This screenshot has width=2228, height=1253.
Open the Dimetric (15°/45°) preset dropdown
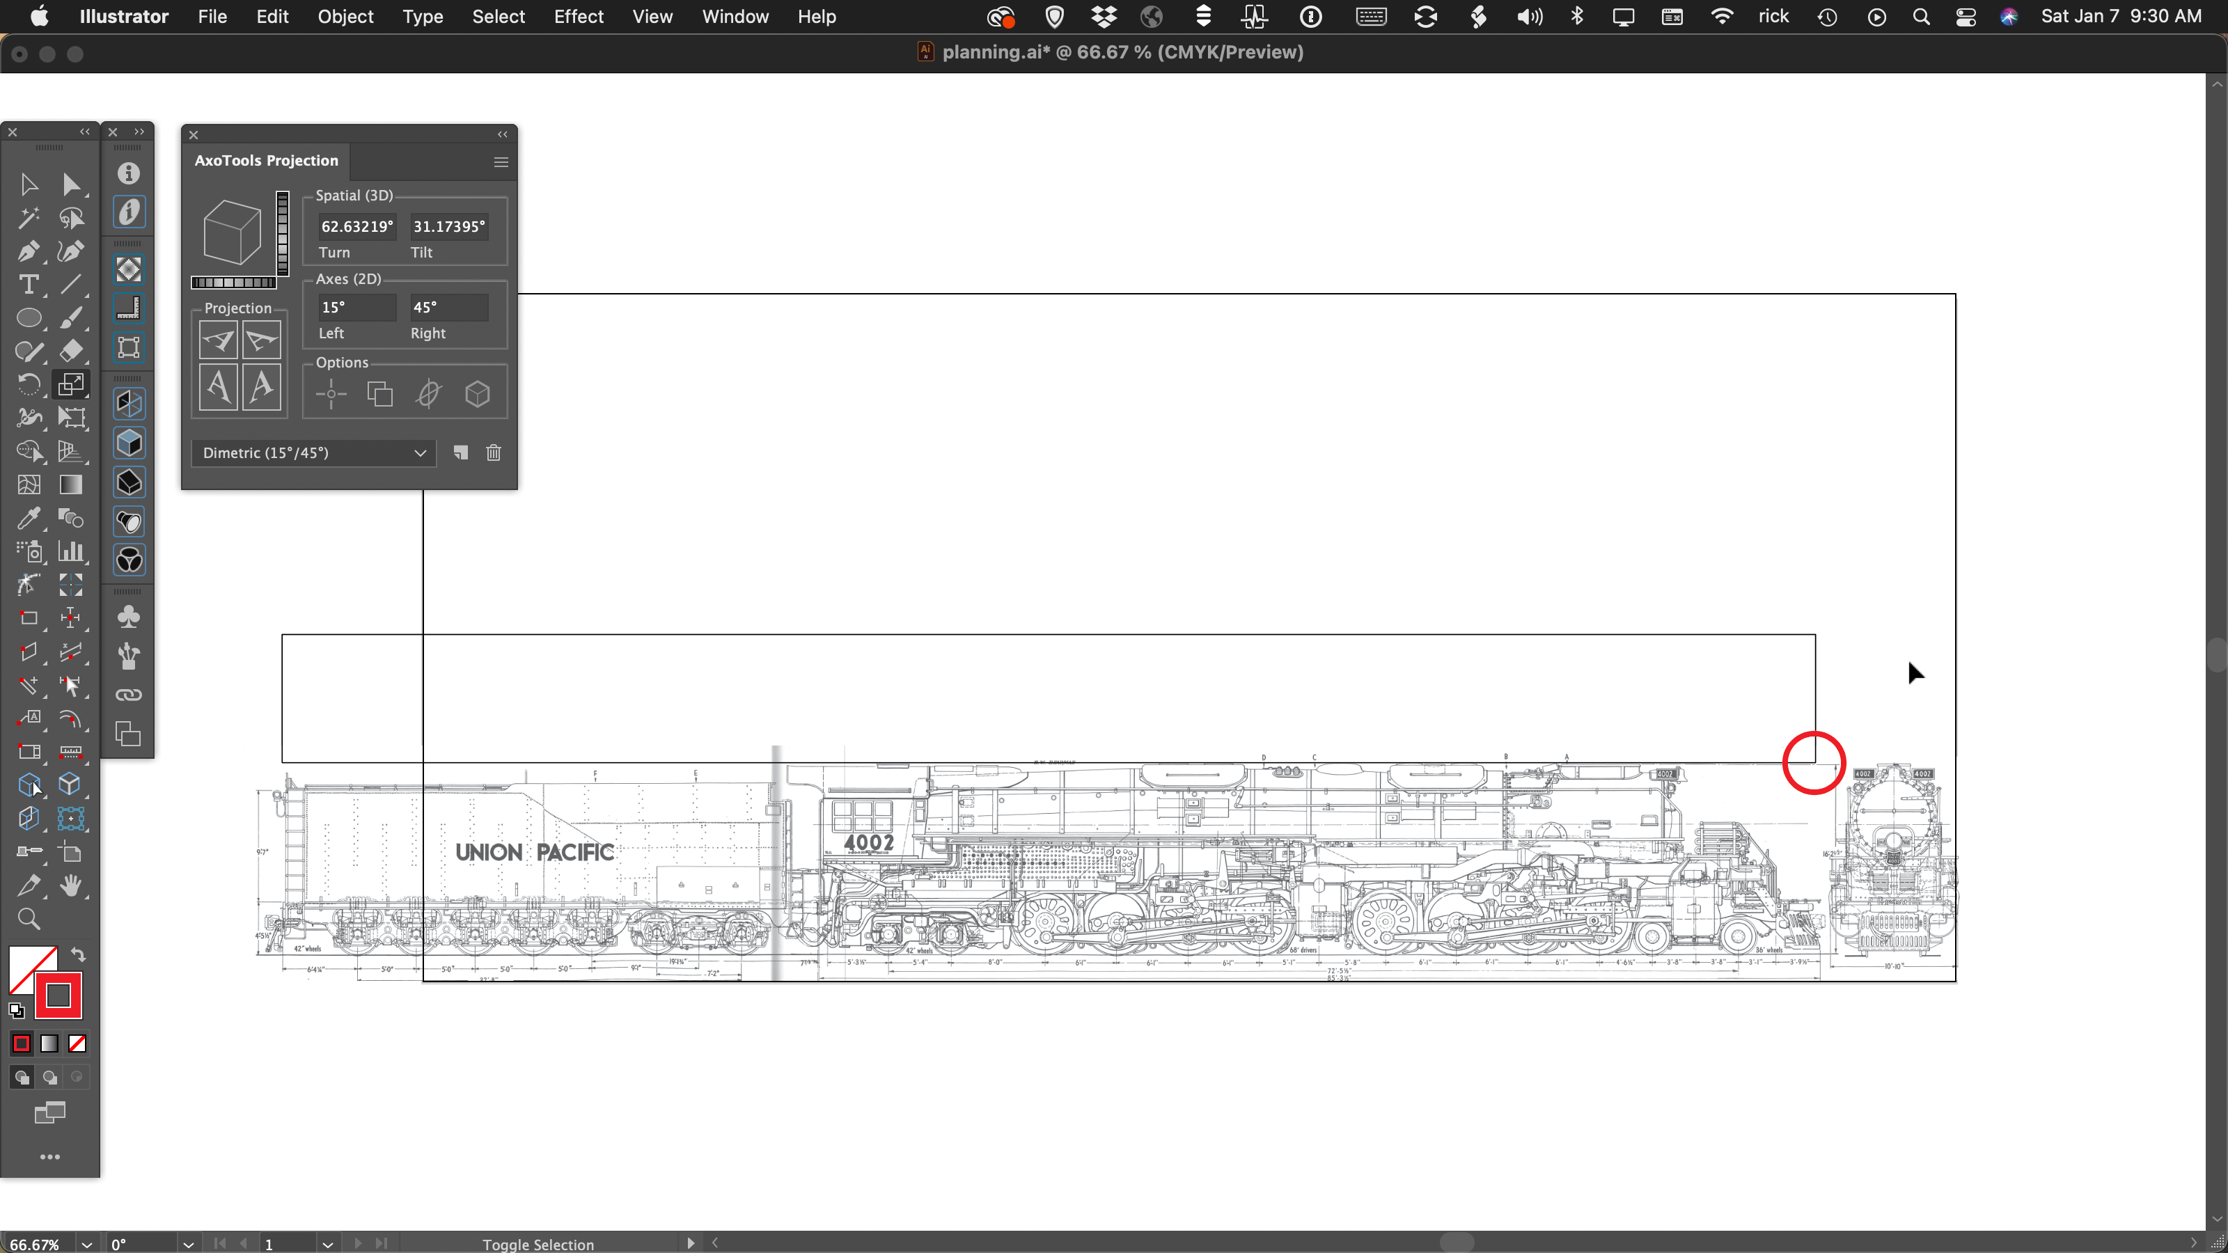313,453
